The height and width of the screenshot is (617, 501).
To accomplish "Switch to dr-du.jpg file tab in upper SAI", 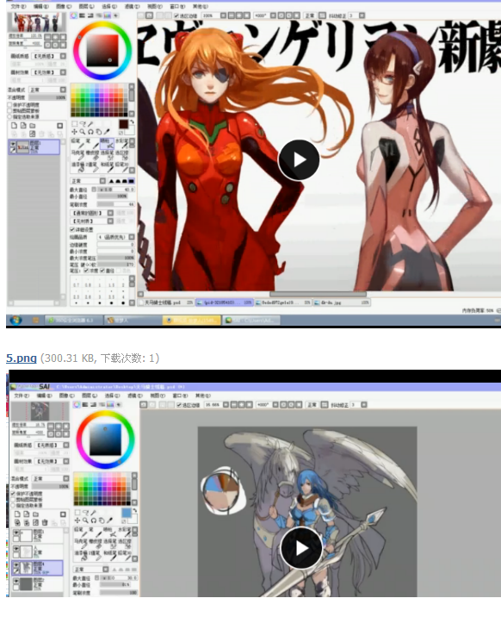I will [x=341, y=302].
